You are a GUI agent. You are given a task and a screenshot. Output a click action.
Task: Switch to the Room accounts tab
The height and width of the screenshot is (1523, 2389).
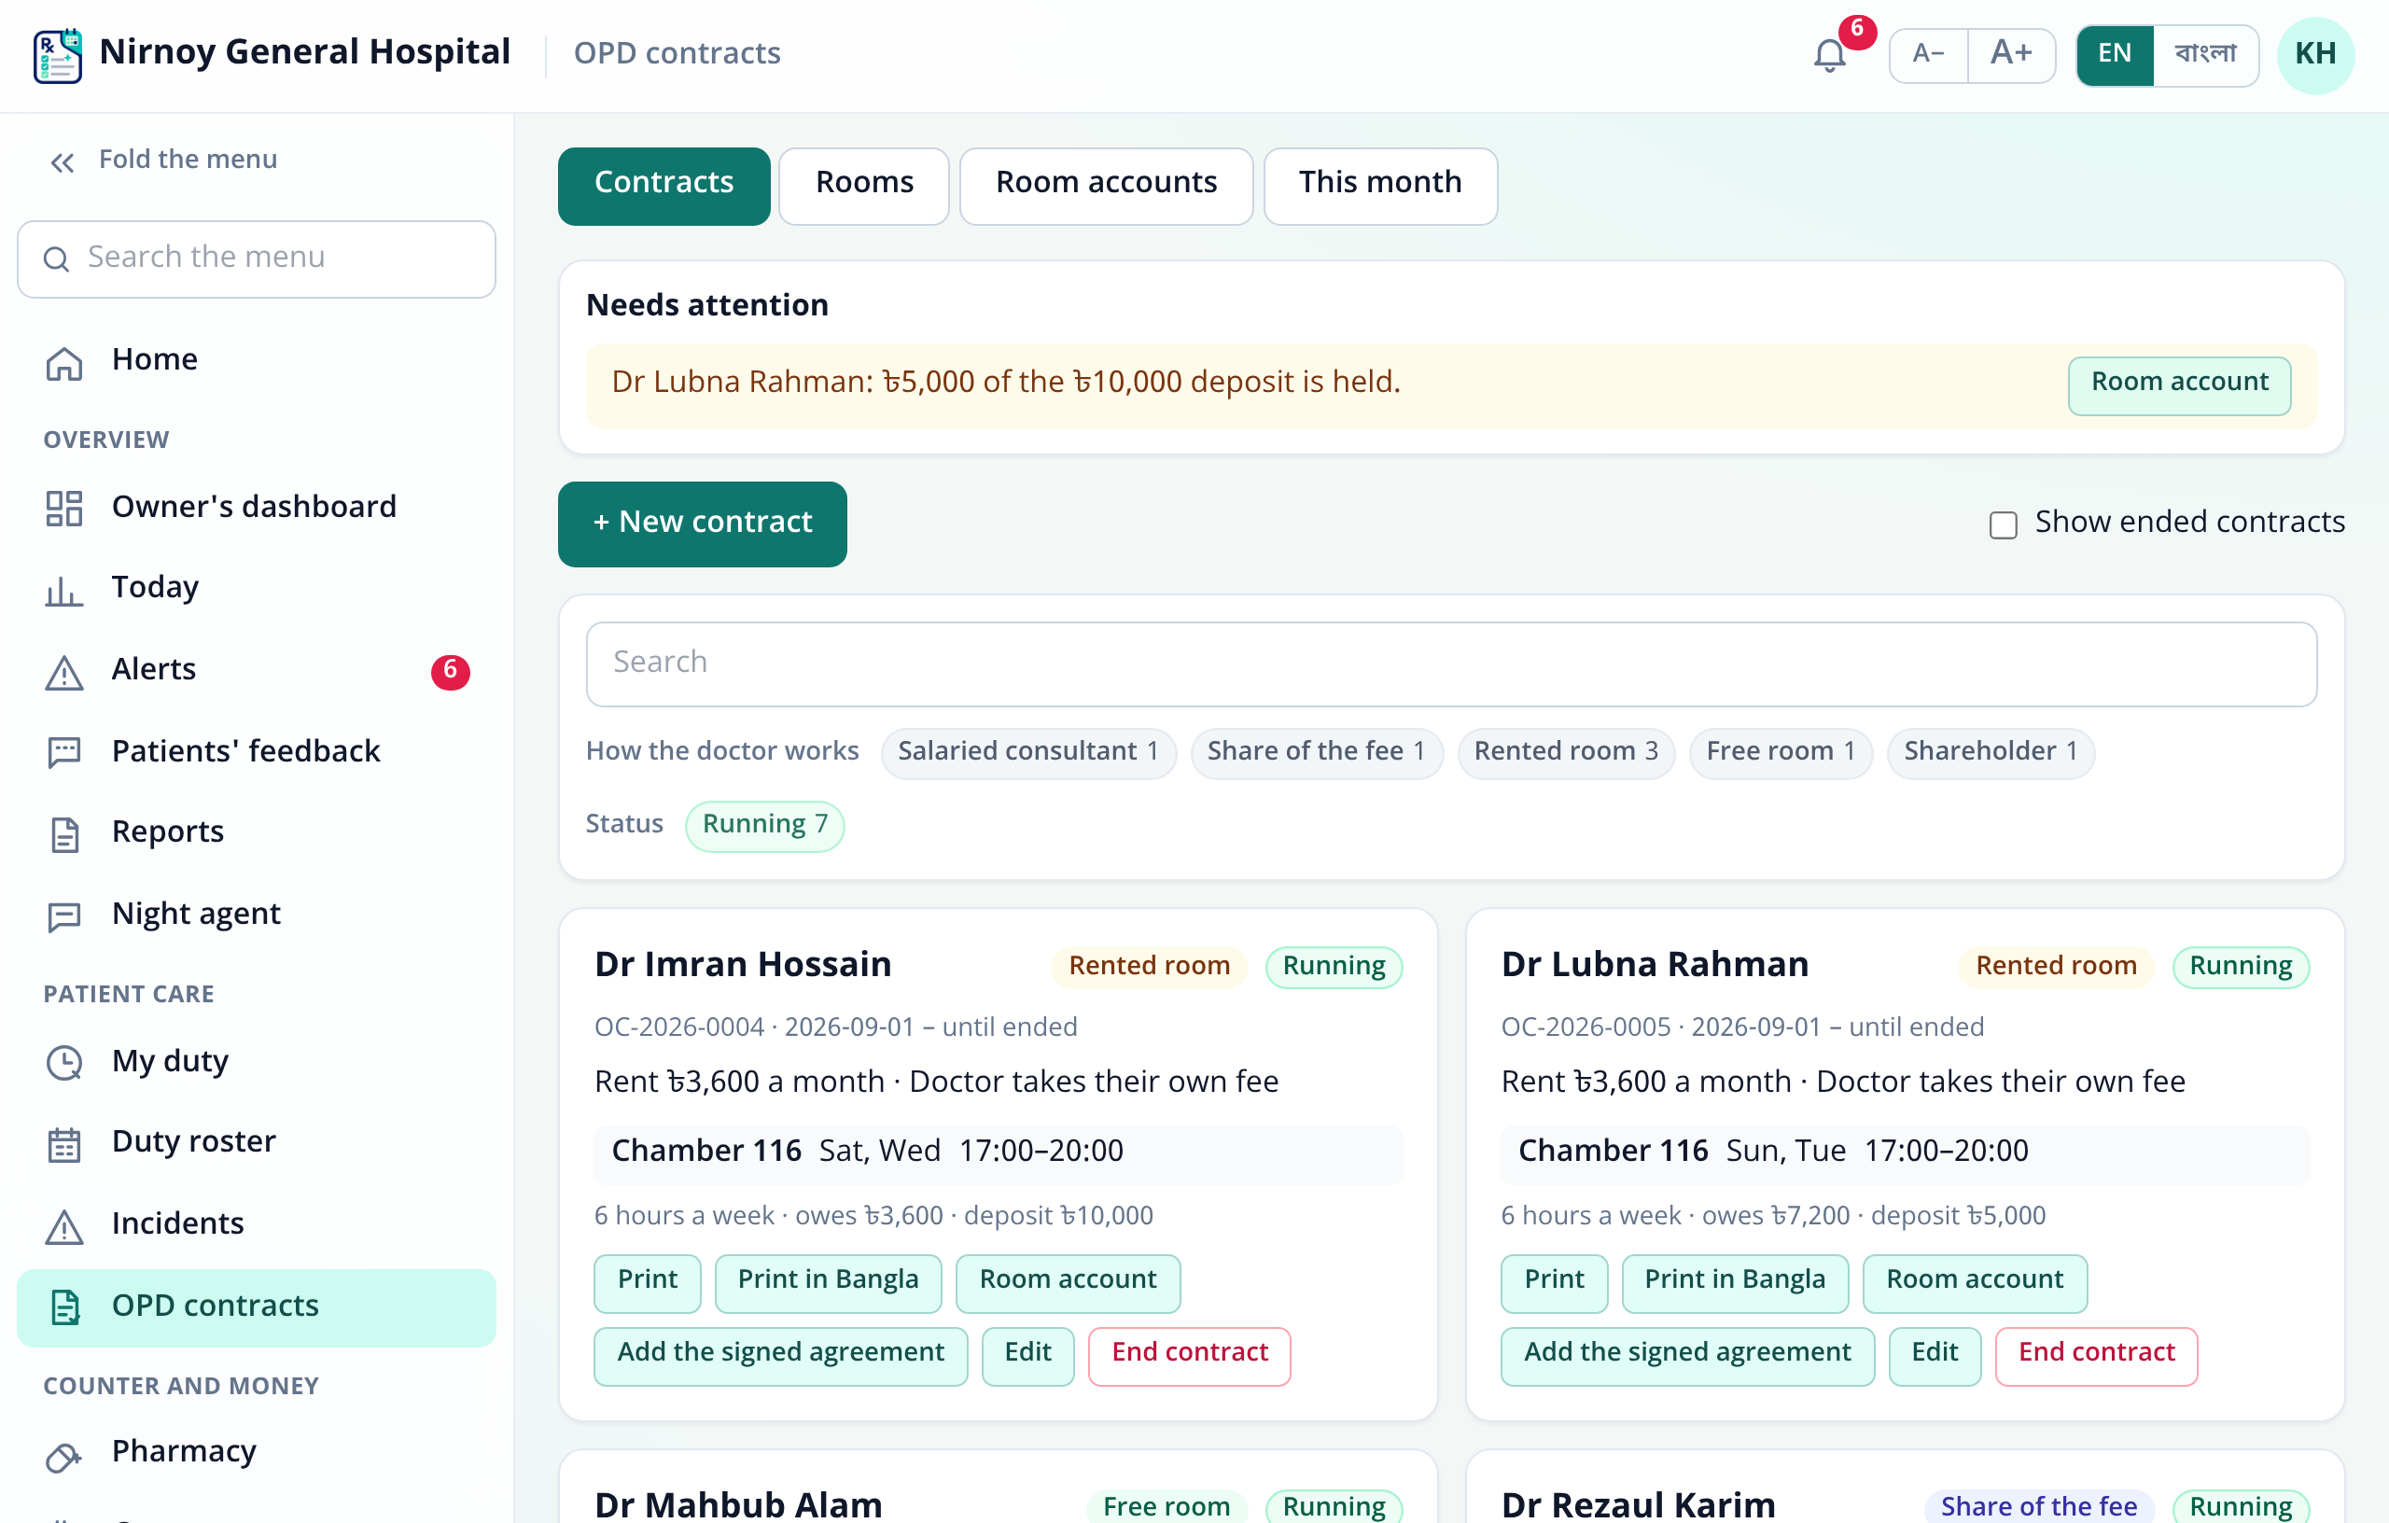click(1105, 185)
